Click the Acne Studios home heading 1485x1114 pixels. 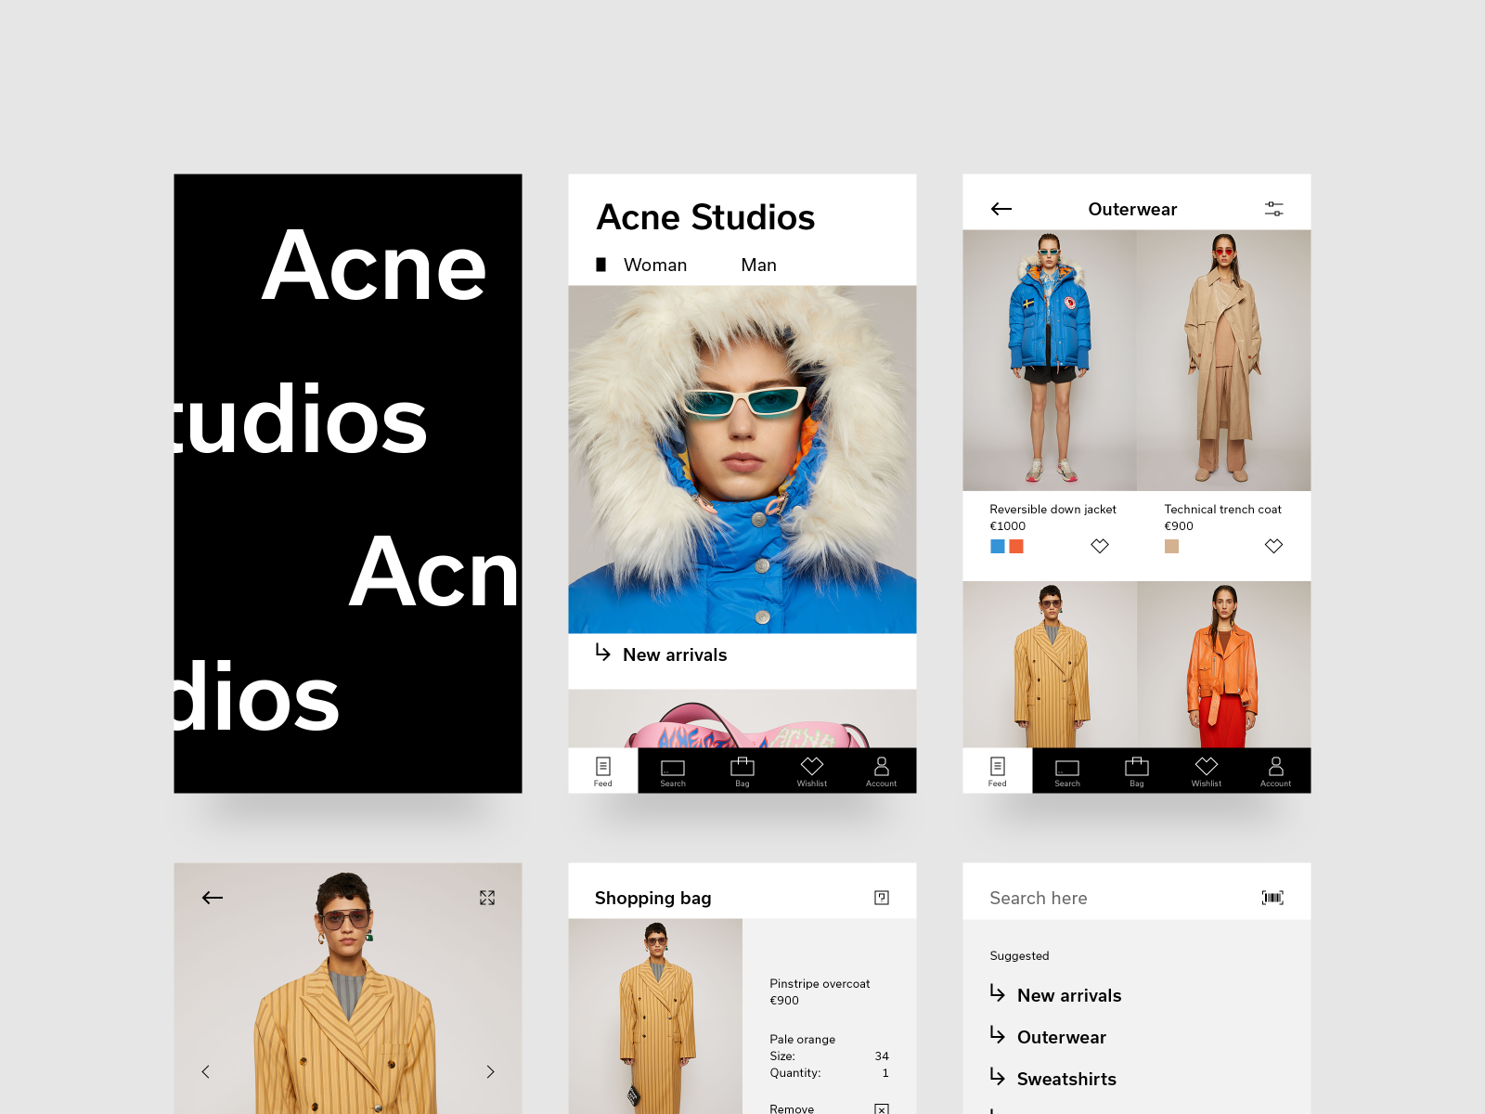tap(705, 217)
